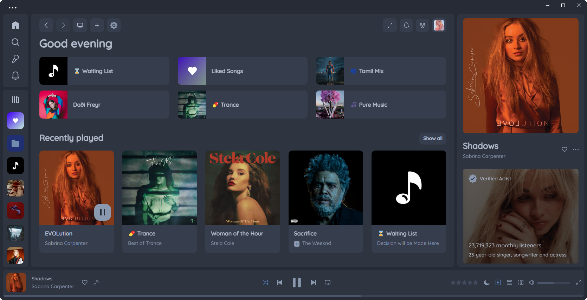Toggle the now playing view icon

[x=498, y=282]
